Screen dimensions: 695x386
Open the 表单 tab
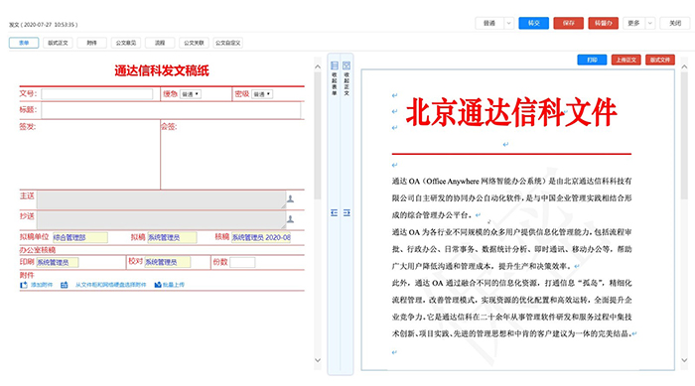(24, 43)
